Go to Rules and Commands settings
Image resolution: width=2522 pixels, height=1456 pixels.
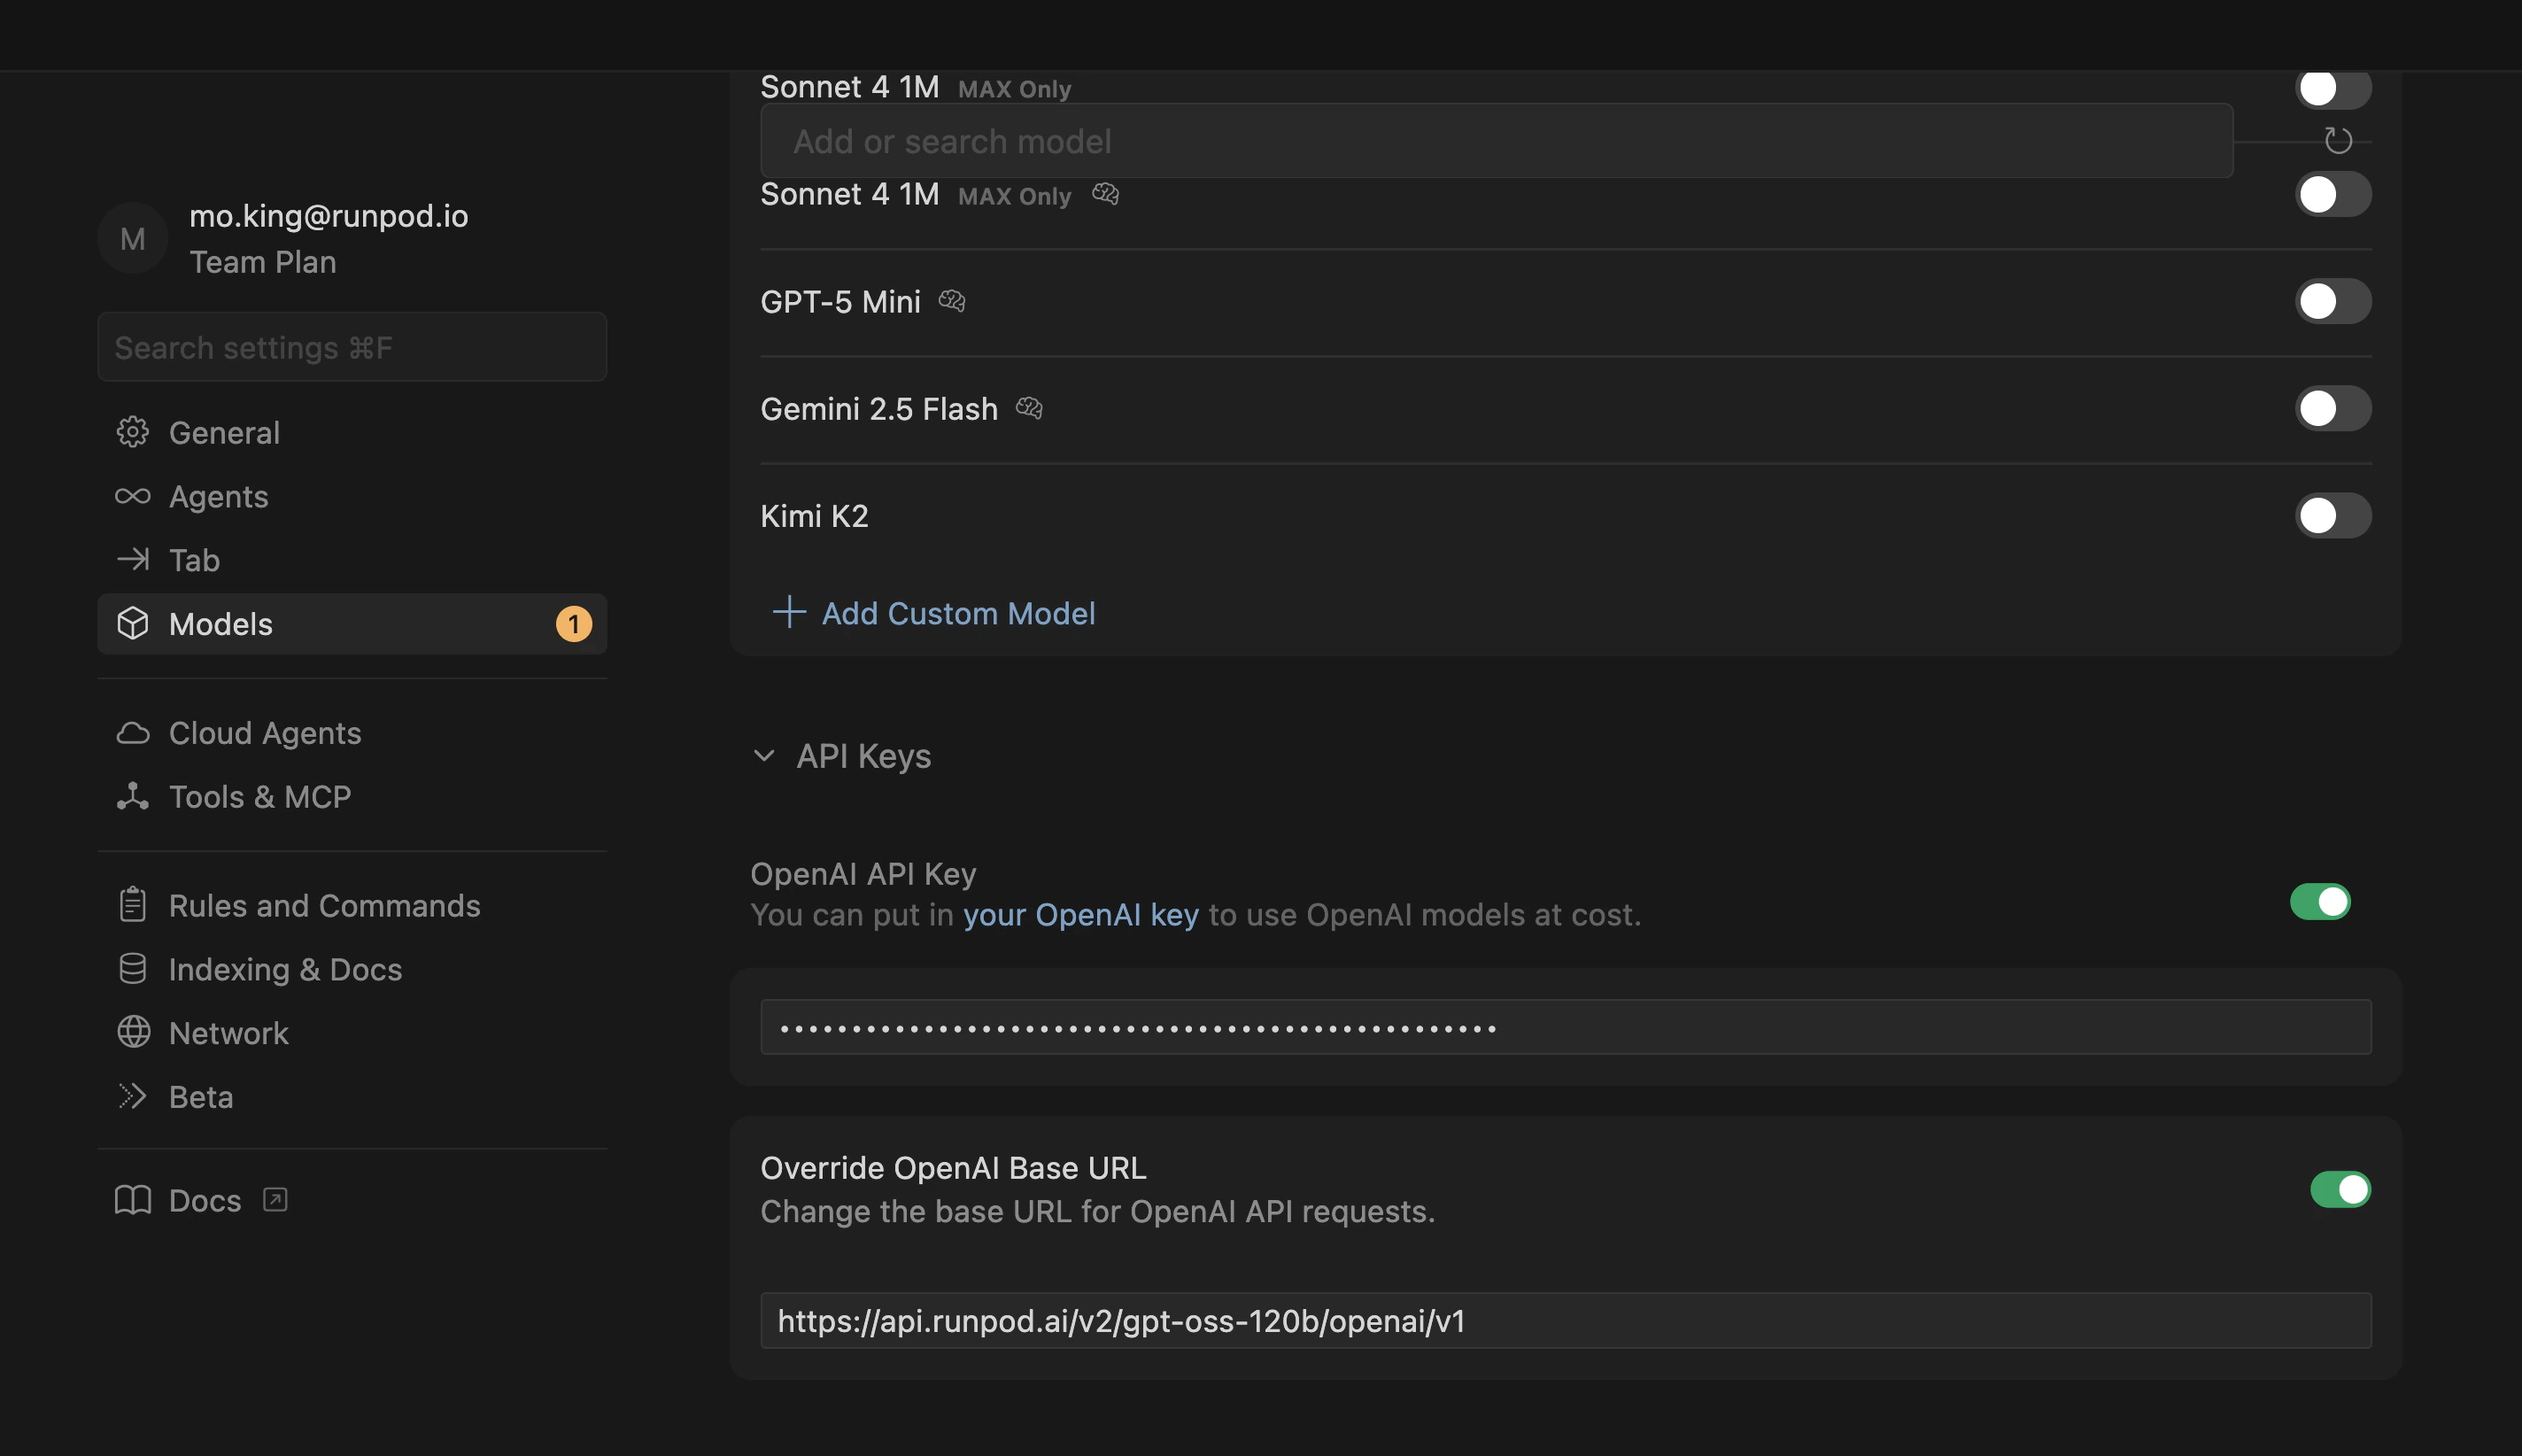(x=324, y=906)
